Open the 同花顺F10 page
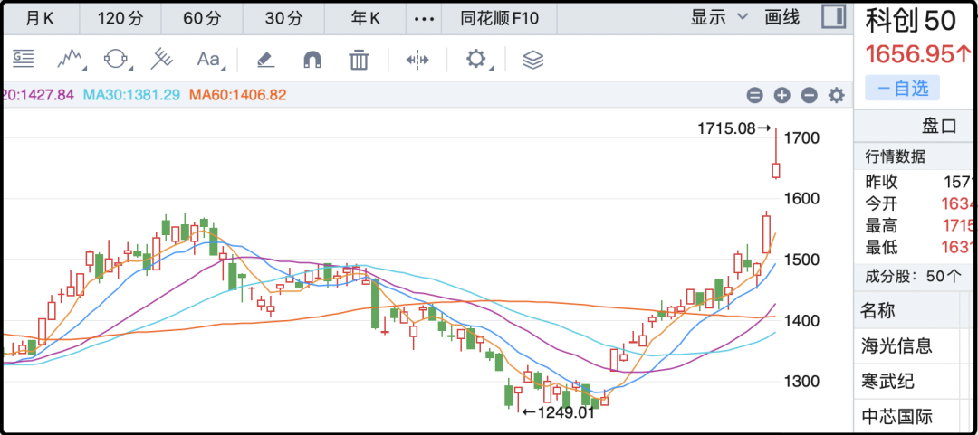Screen dimensions: 978x435 [500, 19]
